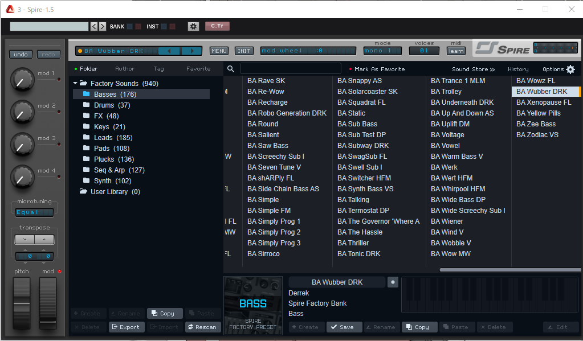Click the mod 3 knob
583x341 pixels.
pyautogui.click(x=22, y=144)
